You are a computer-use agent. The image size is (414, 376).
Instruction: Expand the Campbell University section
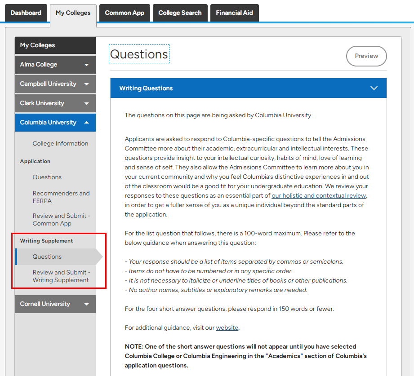click(x=55, y=84)
